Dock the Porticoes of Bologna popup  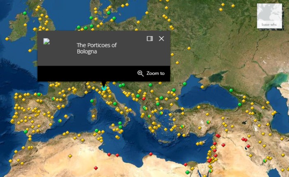pyautogui.click(x=150, y=39)
